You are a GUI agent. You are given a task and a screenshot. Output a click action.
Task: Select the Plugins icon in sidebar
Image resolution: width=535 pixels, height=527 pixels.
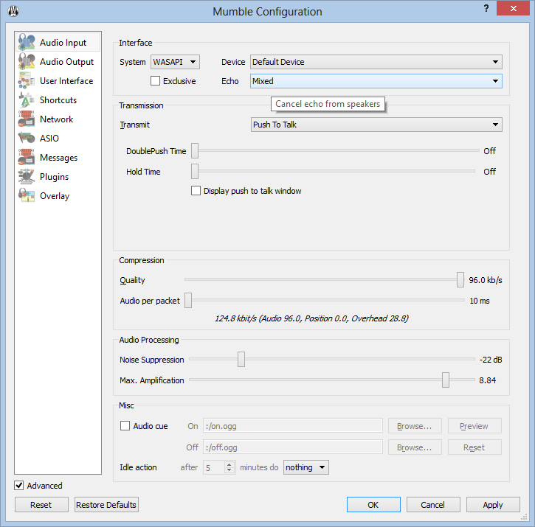point(27,177)
